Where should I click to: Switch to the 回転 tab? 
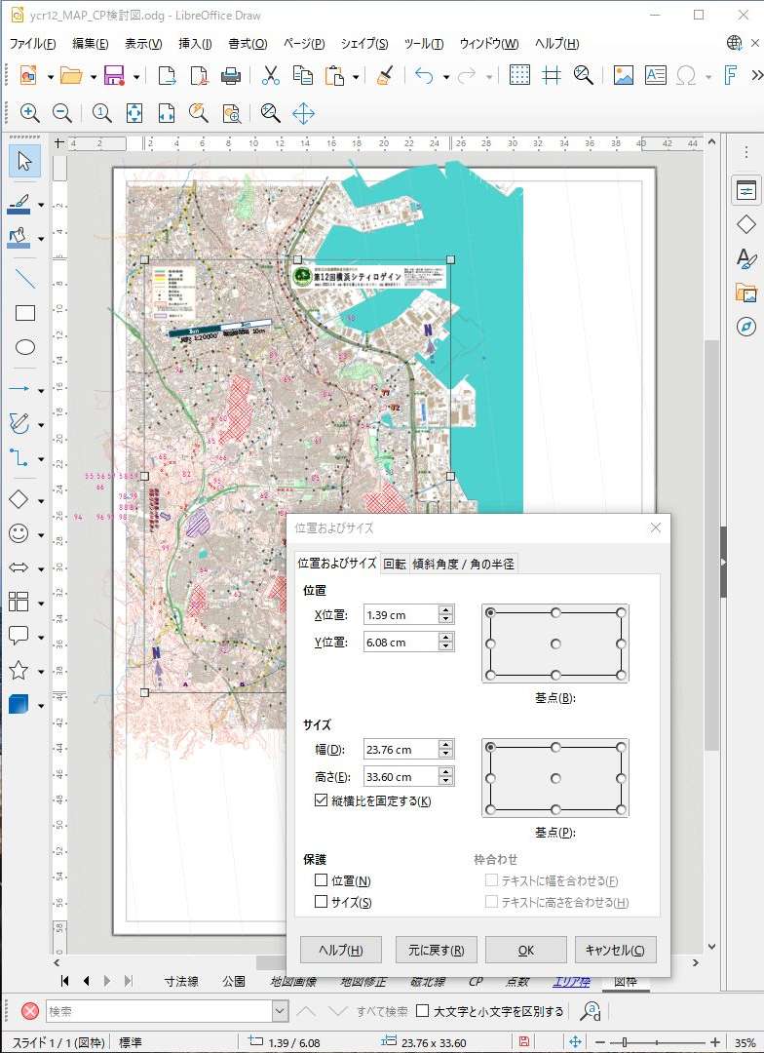[x=395, y=564]
